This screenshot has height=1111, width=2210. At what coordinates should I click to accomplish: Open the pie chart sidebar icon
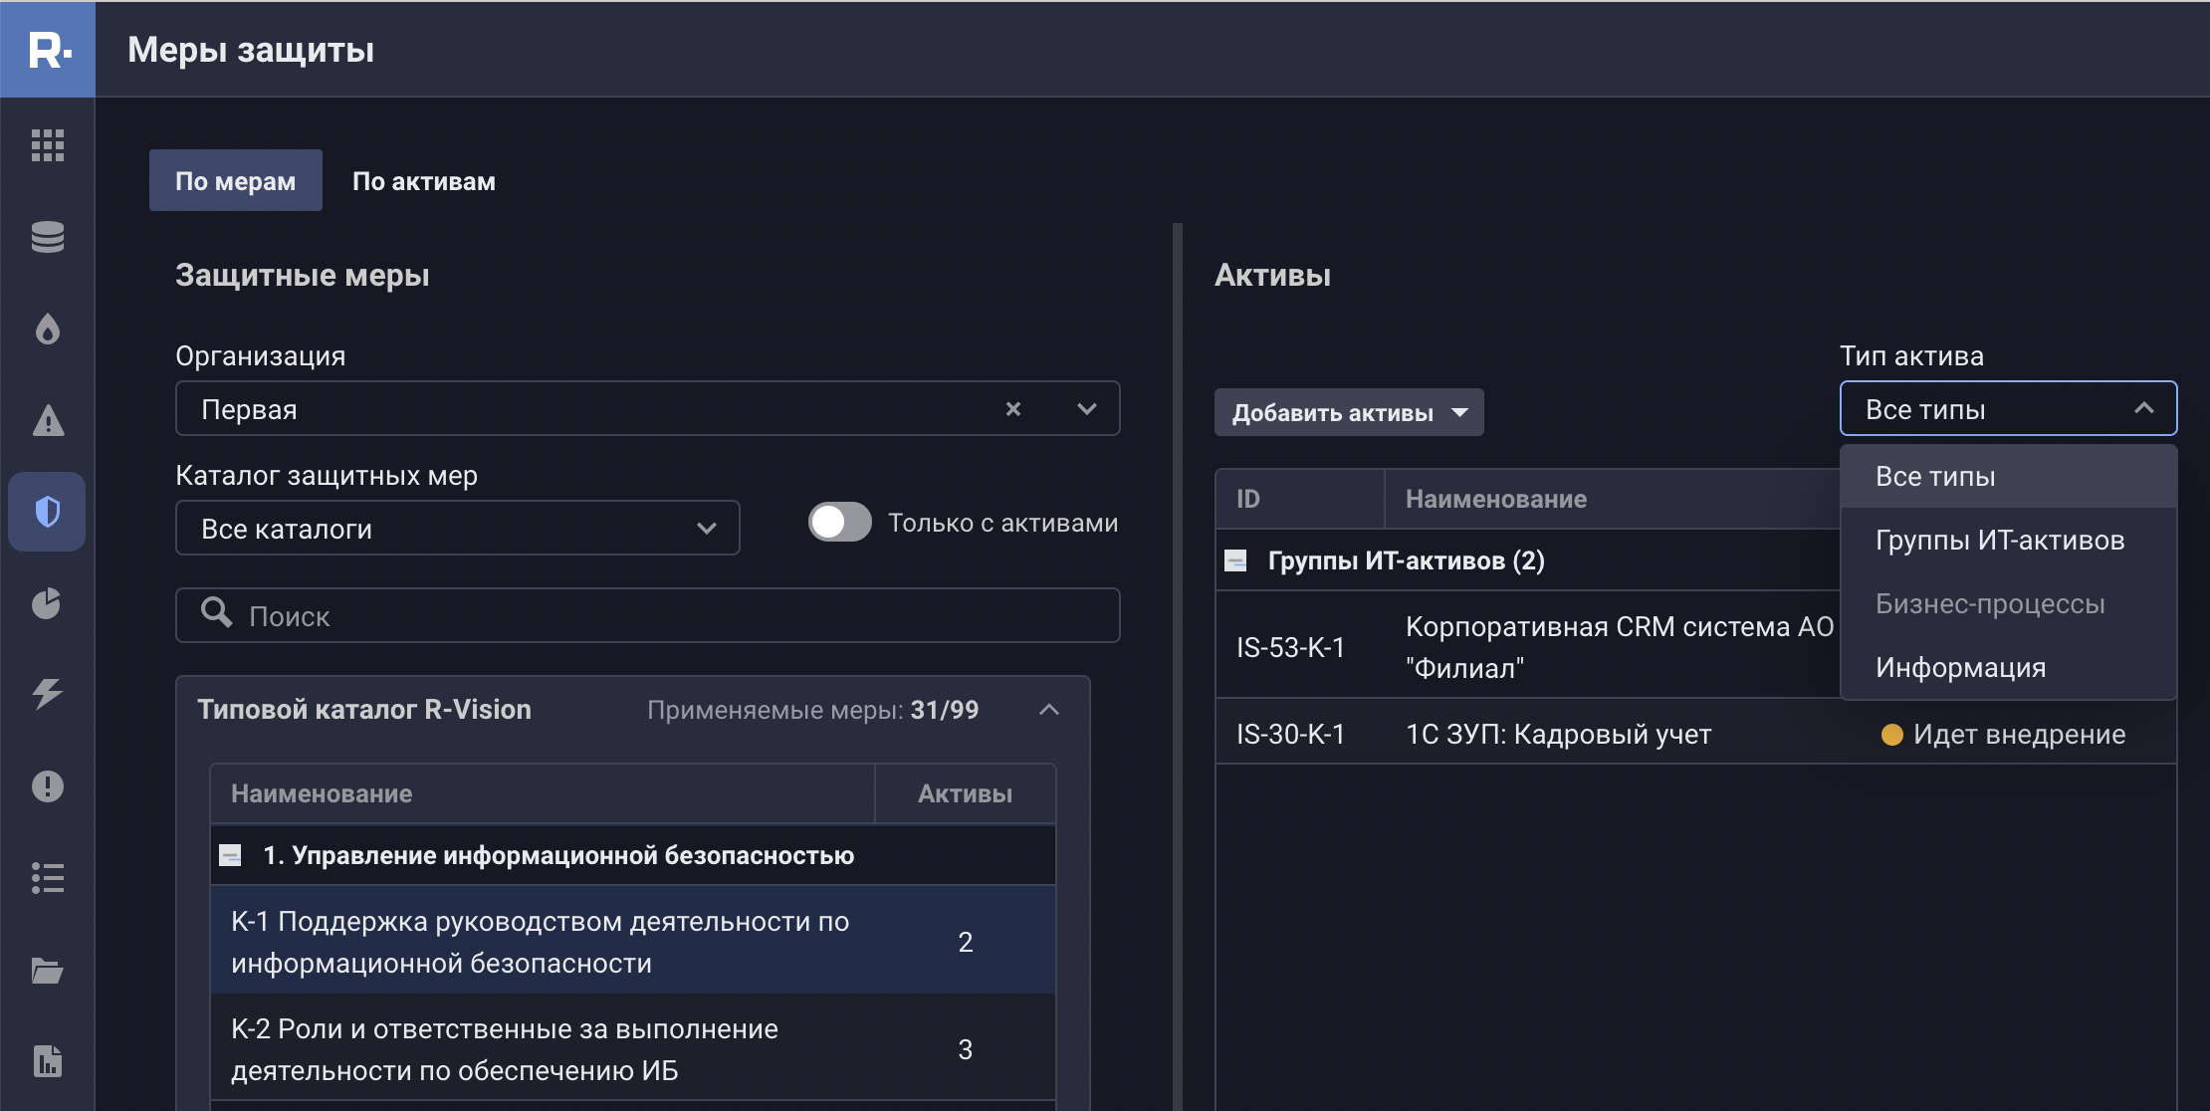click(47, 603)
